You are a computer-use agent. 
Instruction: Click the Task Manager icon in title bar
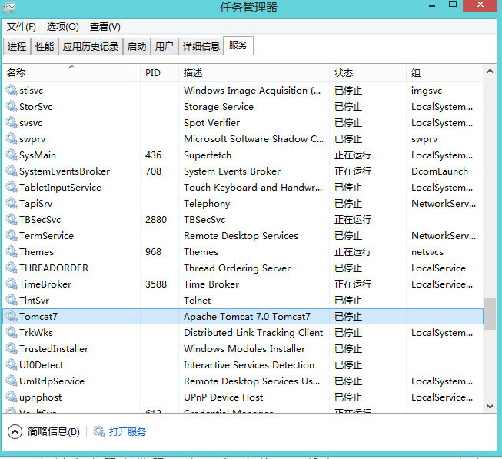click(x=8, y=8)
